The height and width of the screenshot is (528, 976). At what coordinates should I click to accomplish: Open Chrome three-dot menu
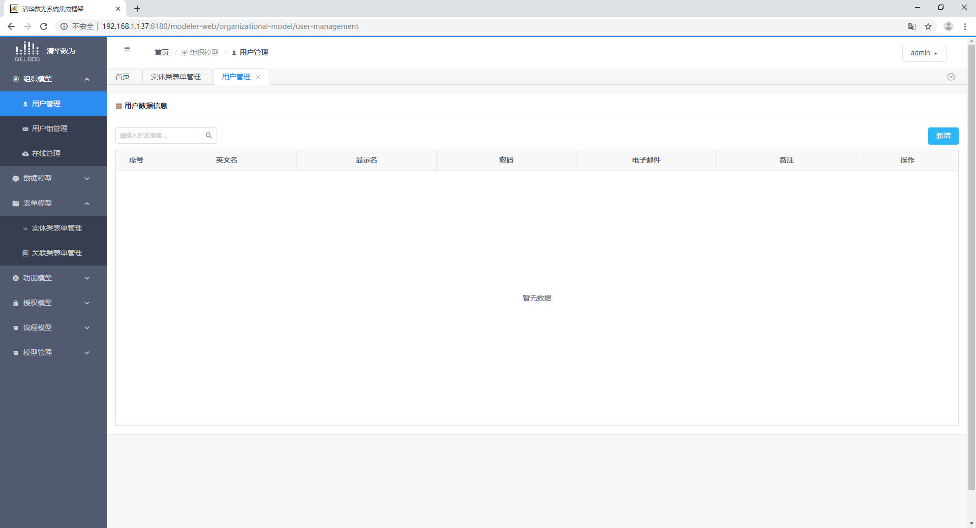(x=965, y=26)
